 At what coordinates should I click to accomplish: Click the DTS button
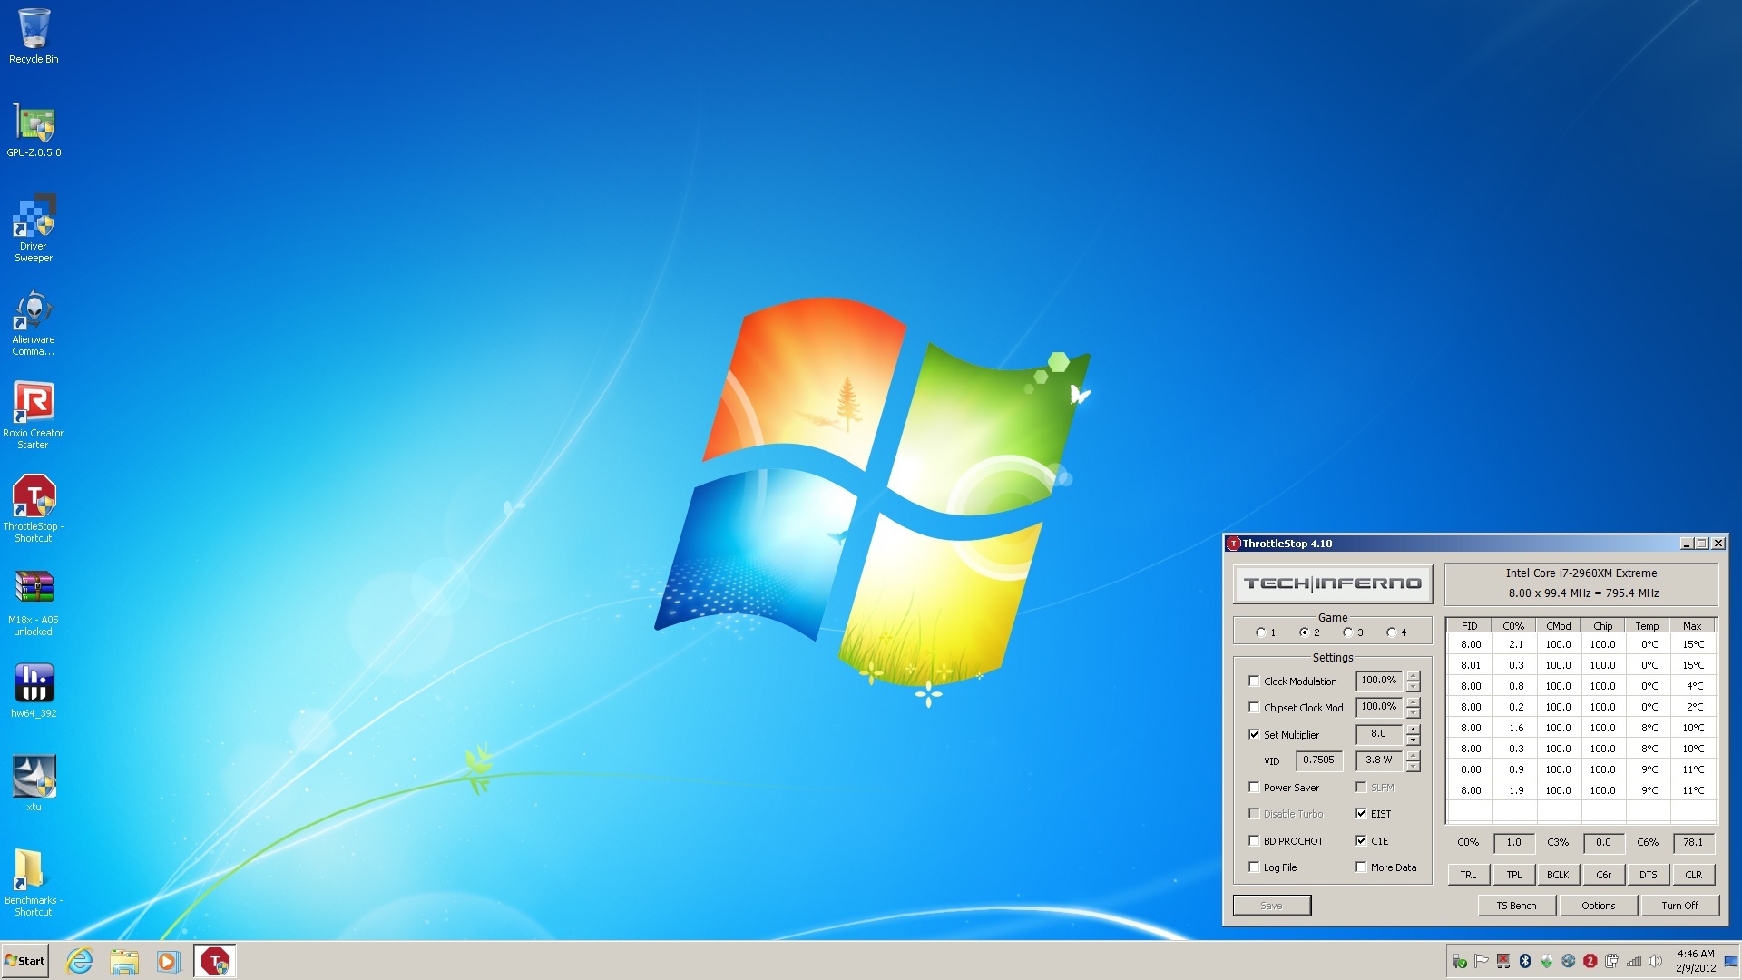coord(1648,875)
